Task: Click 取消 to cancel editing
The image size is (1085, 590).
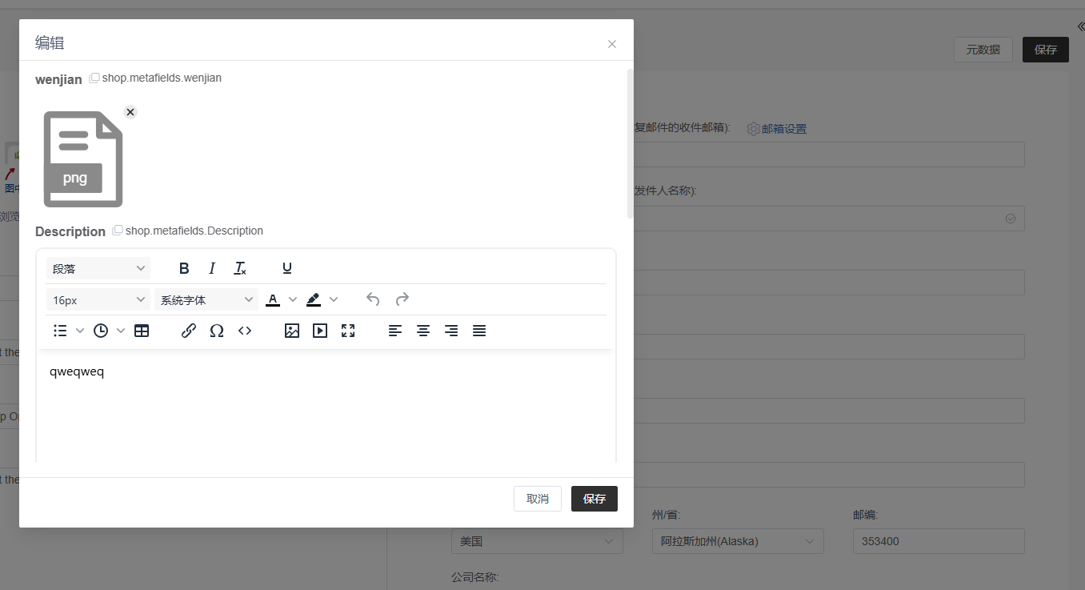Action: 538,499
